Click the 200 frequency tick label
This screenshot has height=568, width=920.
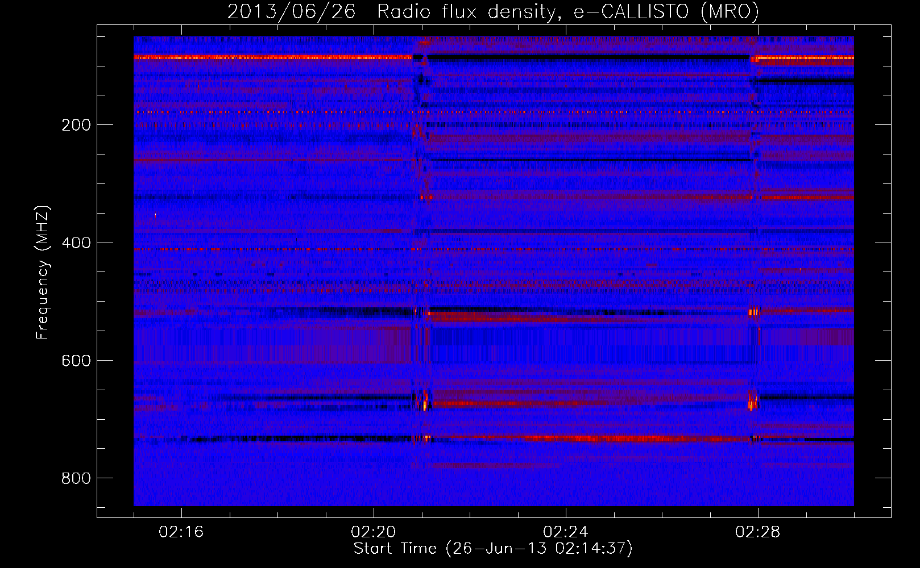click(76, 125)
